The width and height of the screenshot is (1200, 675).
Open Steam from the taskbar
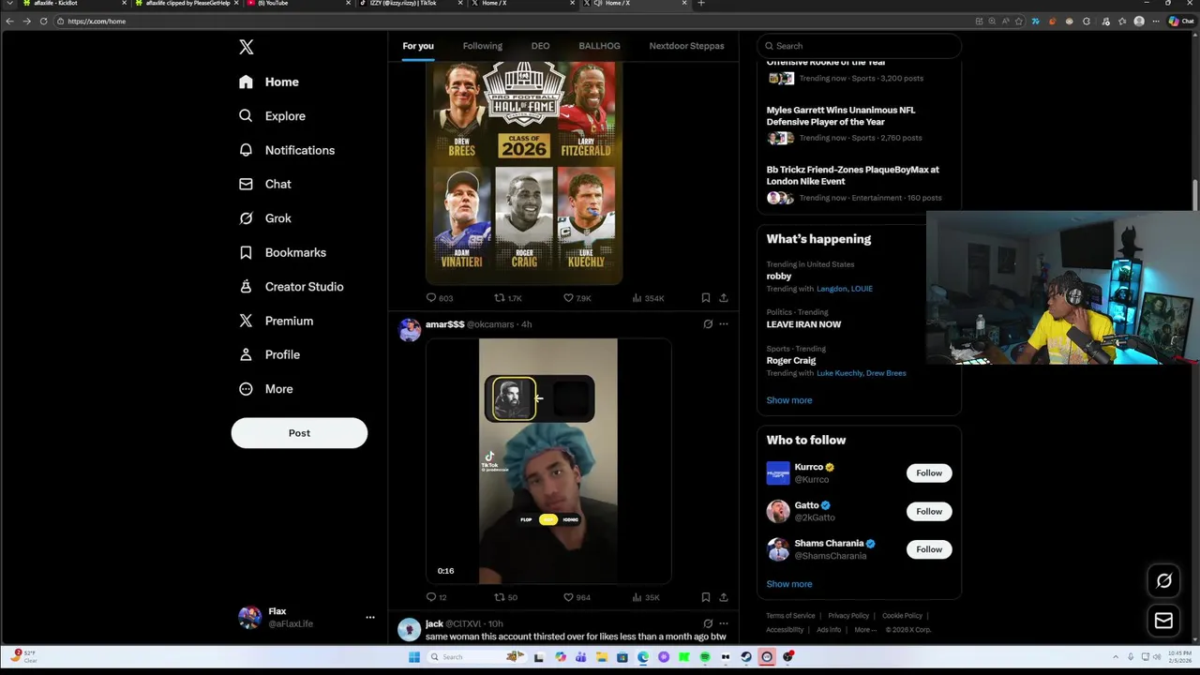[x=746, y=657]
